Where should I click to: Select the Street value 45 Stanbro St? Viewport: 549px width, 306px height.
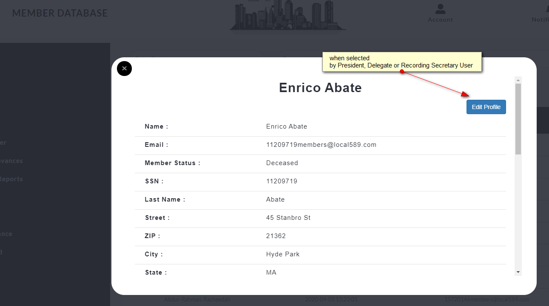point(288,218)
